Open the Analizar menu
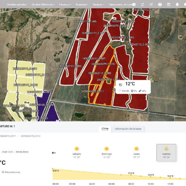The image size is (186, 186). pos(99,5)
